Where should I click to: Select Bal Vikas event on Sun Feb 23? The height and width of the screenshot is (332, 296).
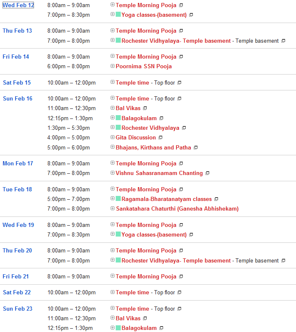128,319
